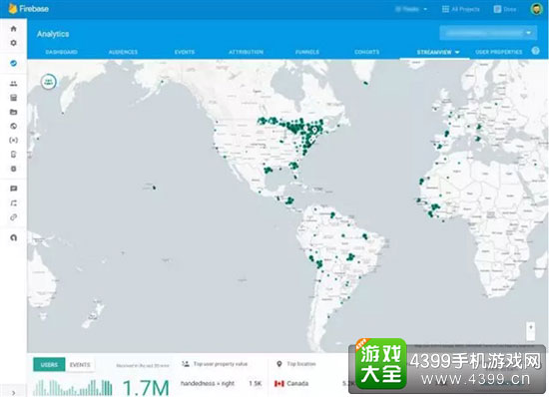The width and height of the screenshot is (549, 397).
Task: Select the StreamView tab label
Action: pos(434,52)
